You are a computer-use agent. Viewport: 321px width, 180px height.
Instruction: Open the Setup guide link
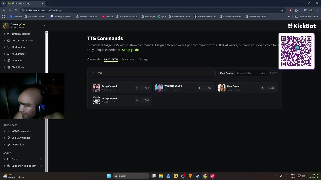click(x=130, y=50)
